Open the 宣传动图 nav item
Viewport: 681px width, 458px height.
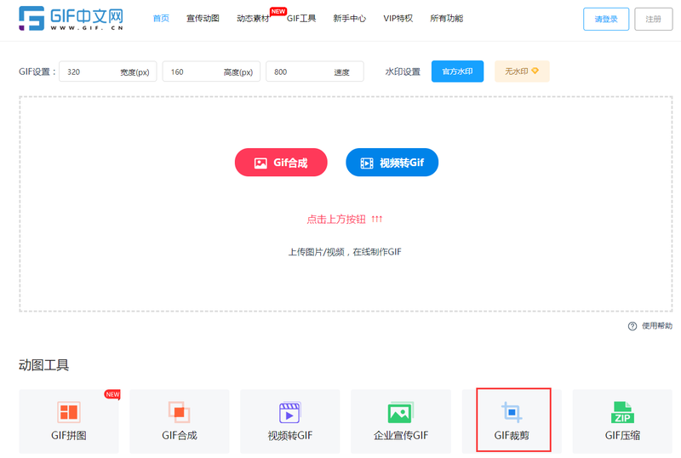(x=203, y=18)
